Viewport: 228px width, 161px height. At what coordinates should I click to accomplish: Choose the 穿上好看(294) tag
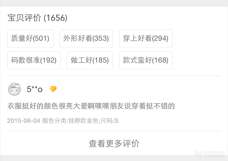tap(146, 39)
